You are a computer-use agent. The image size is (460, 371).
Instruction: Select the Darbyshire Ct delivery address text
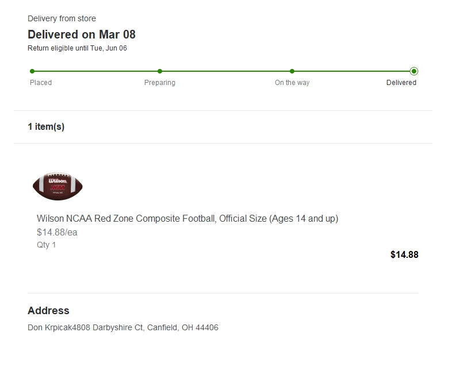[x=123, y=328]
